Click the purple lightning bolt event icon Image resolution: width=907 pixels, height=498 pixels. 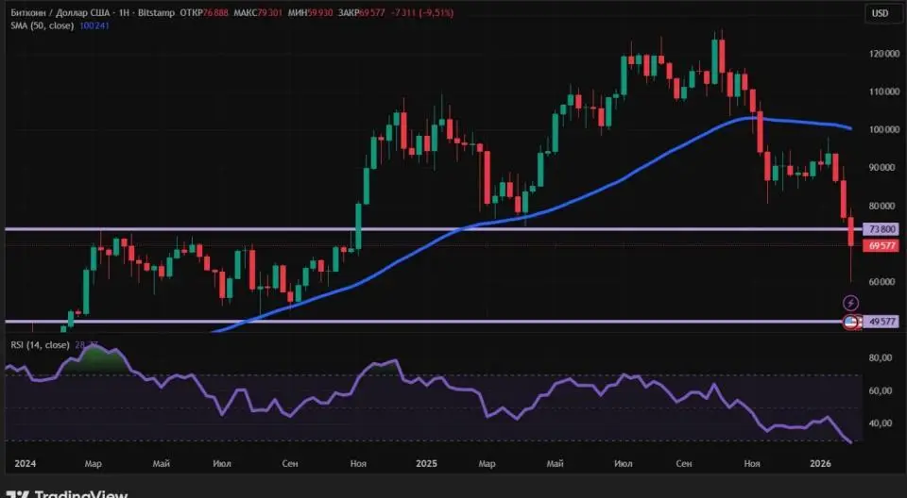tap(850, 302)
